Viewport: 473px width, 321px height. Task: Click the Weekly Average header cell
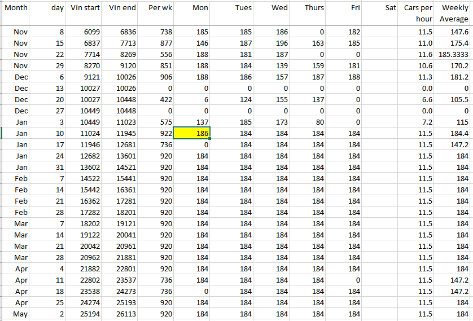point(454,13)
